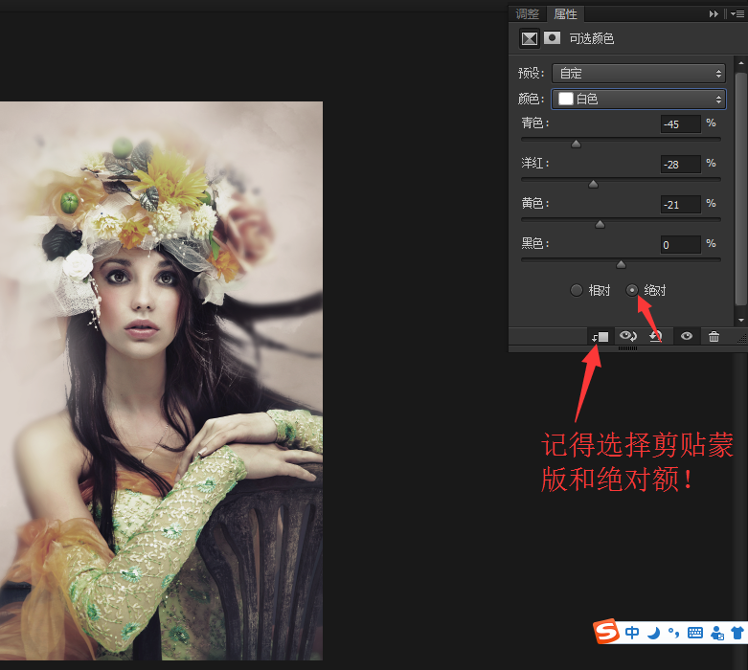Viewport: 748px width, 670px height.
Task: Click the 黑色 slider handle
Action: (621, 264)
